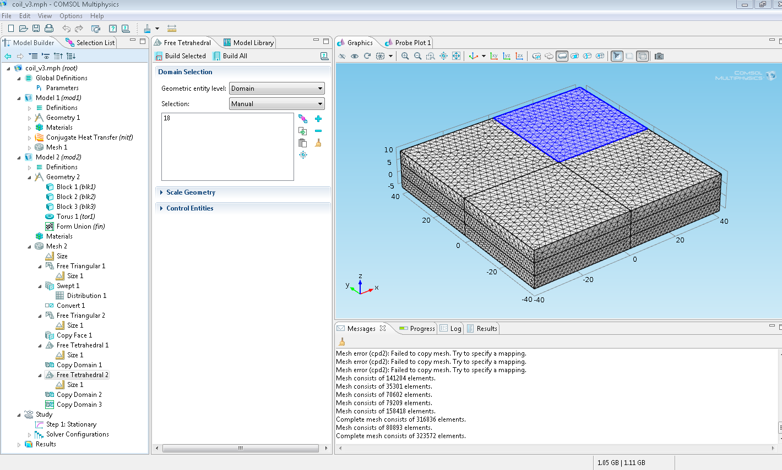The height and width of the screenshot is (470, 782).
Task: Switch to the ZX view in Graphics
Action: pos(519,56)
